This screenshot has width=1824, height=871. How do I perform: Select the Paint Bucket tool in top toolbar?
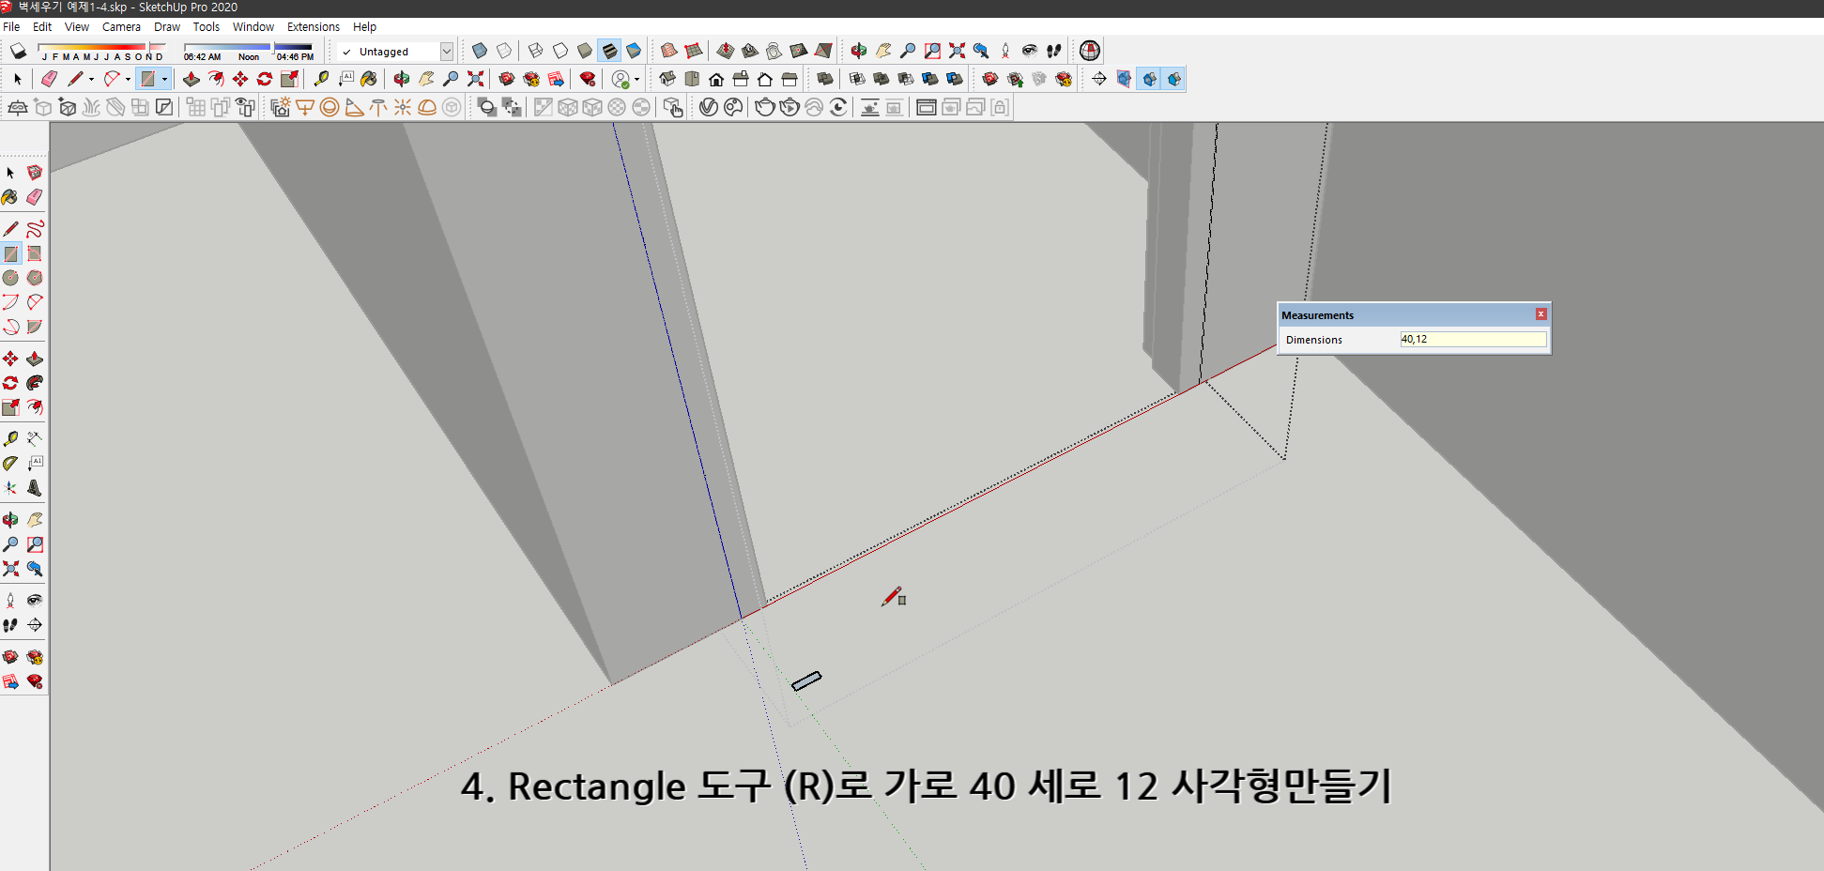369,79
